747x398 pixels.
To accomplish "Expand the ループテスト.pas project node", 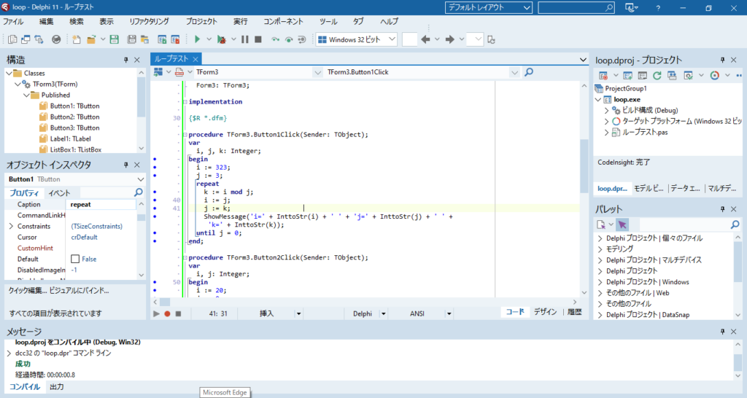I will [x=606, y=133].
